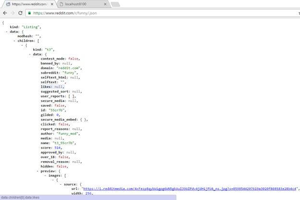The image size is (300, 200).
Task: Click the selftext_html null line
Action: tap(60, 77)
